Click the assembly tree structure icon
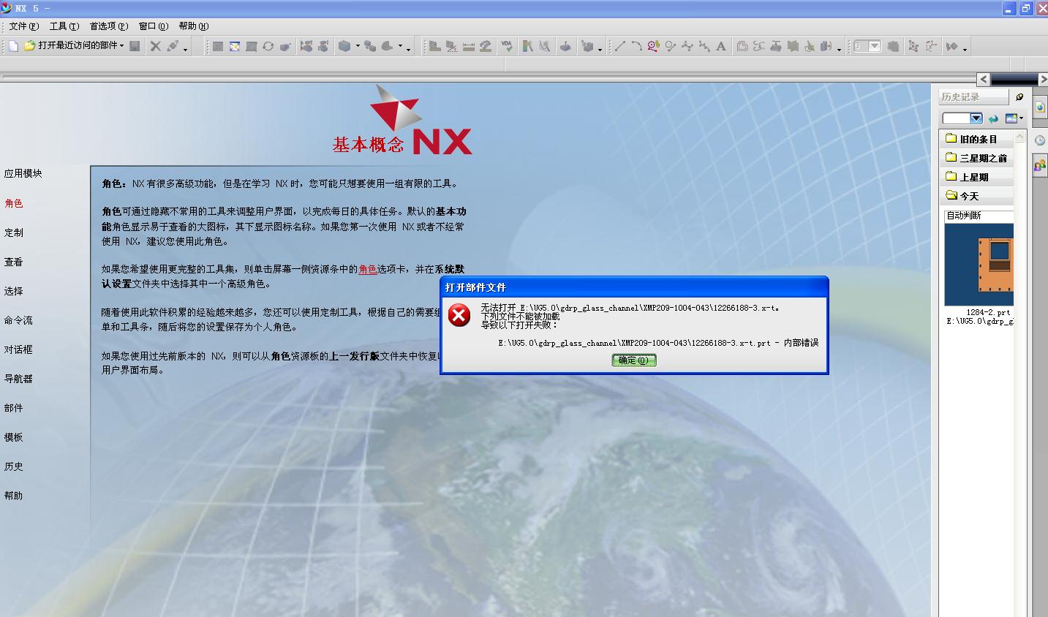 (x=913, y=46)
